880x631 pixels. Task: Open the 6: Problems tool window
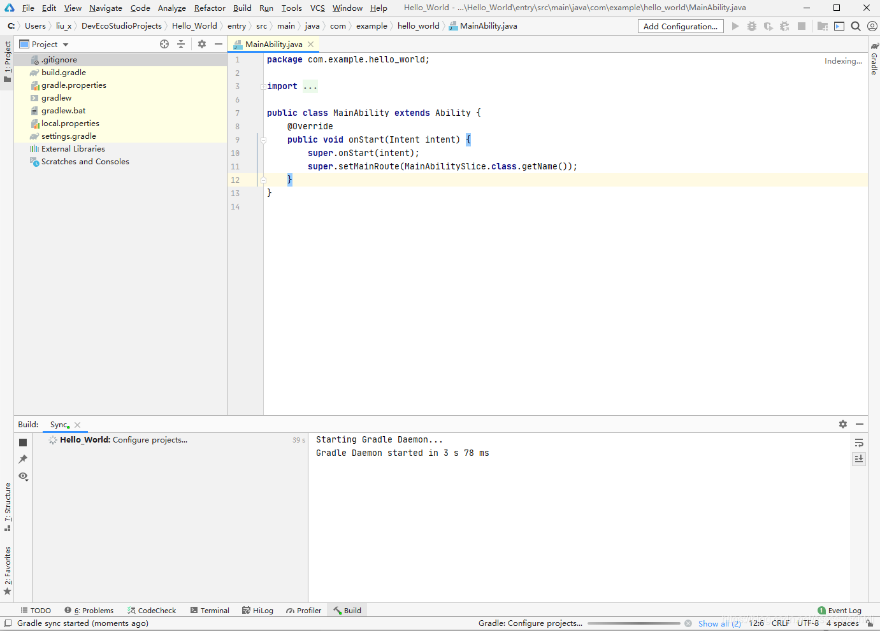[x=89, y=610]
